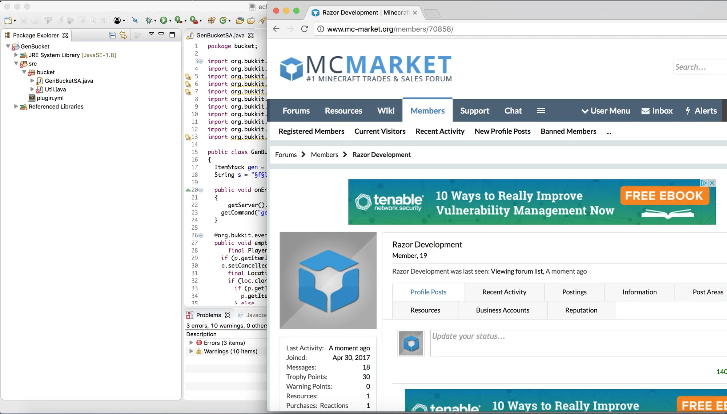This screenshot has width=727, height=414.
Task: Click the quick-fix warning marker on line 13
Action: 188,137
